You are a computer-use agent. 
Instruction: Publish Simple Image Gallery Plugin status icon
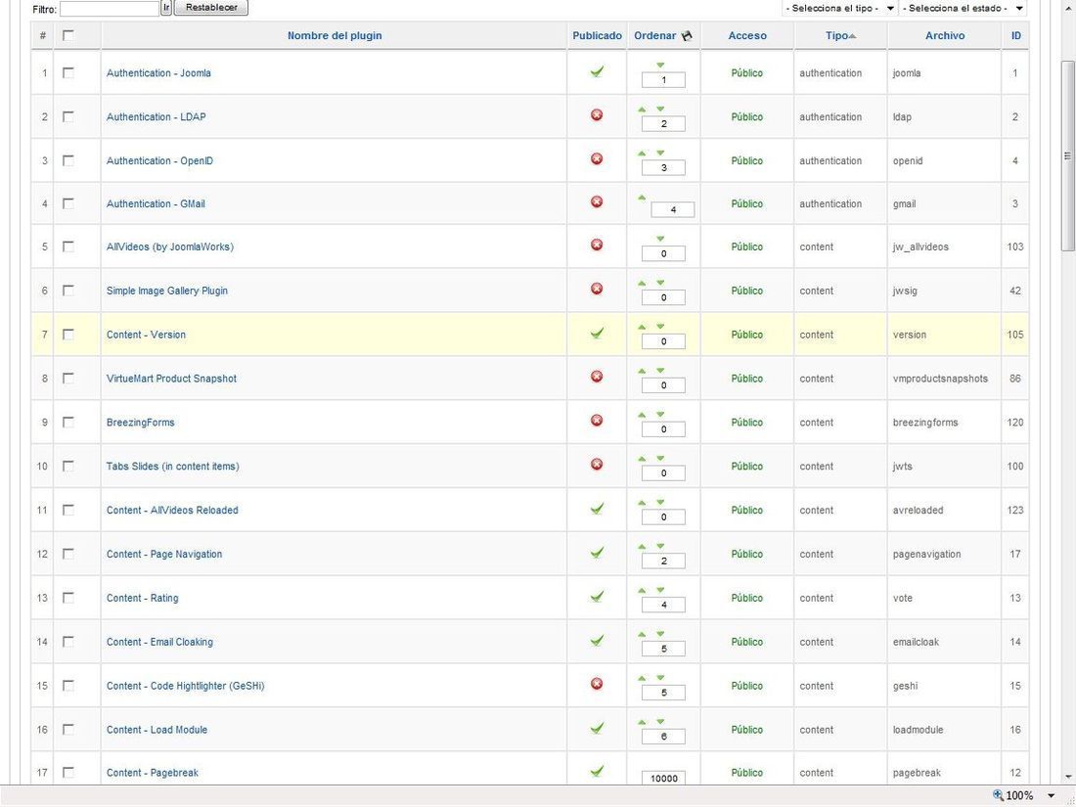[597, 289]
